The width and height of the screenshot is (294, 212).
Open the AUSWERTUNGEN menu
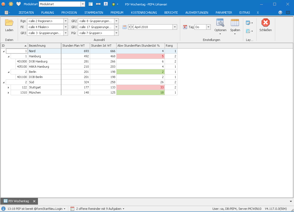tap(197, 13)
